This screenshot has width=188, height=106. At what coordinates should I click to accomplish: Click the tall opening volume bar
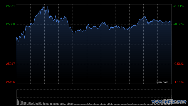coord(16,97)
